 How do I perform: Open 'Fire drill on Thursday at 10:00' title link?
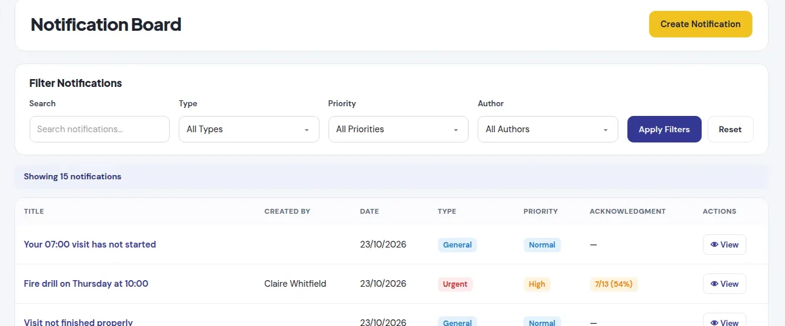(86, 284)
